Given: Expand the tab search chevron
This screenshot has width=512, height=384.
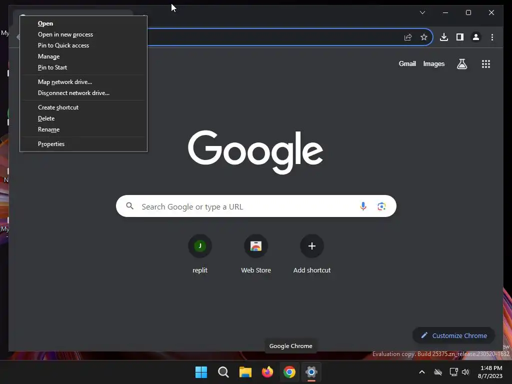Looking at the screenshot, I should [422, 12].
